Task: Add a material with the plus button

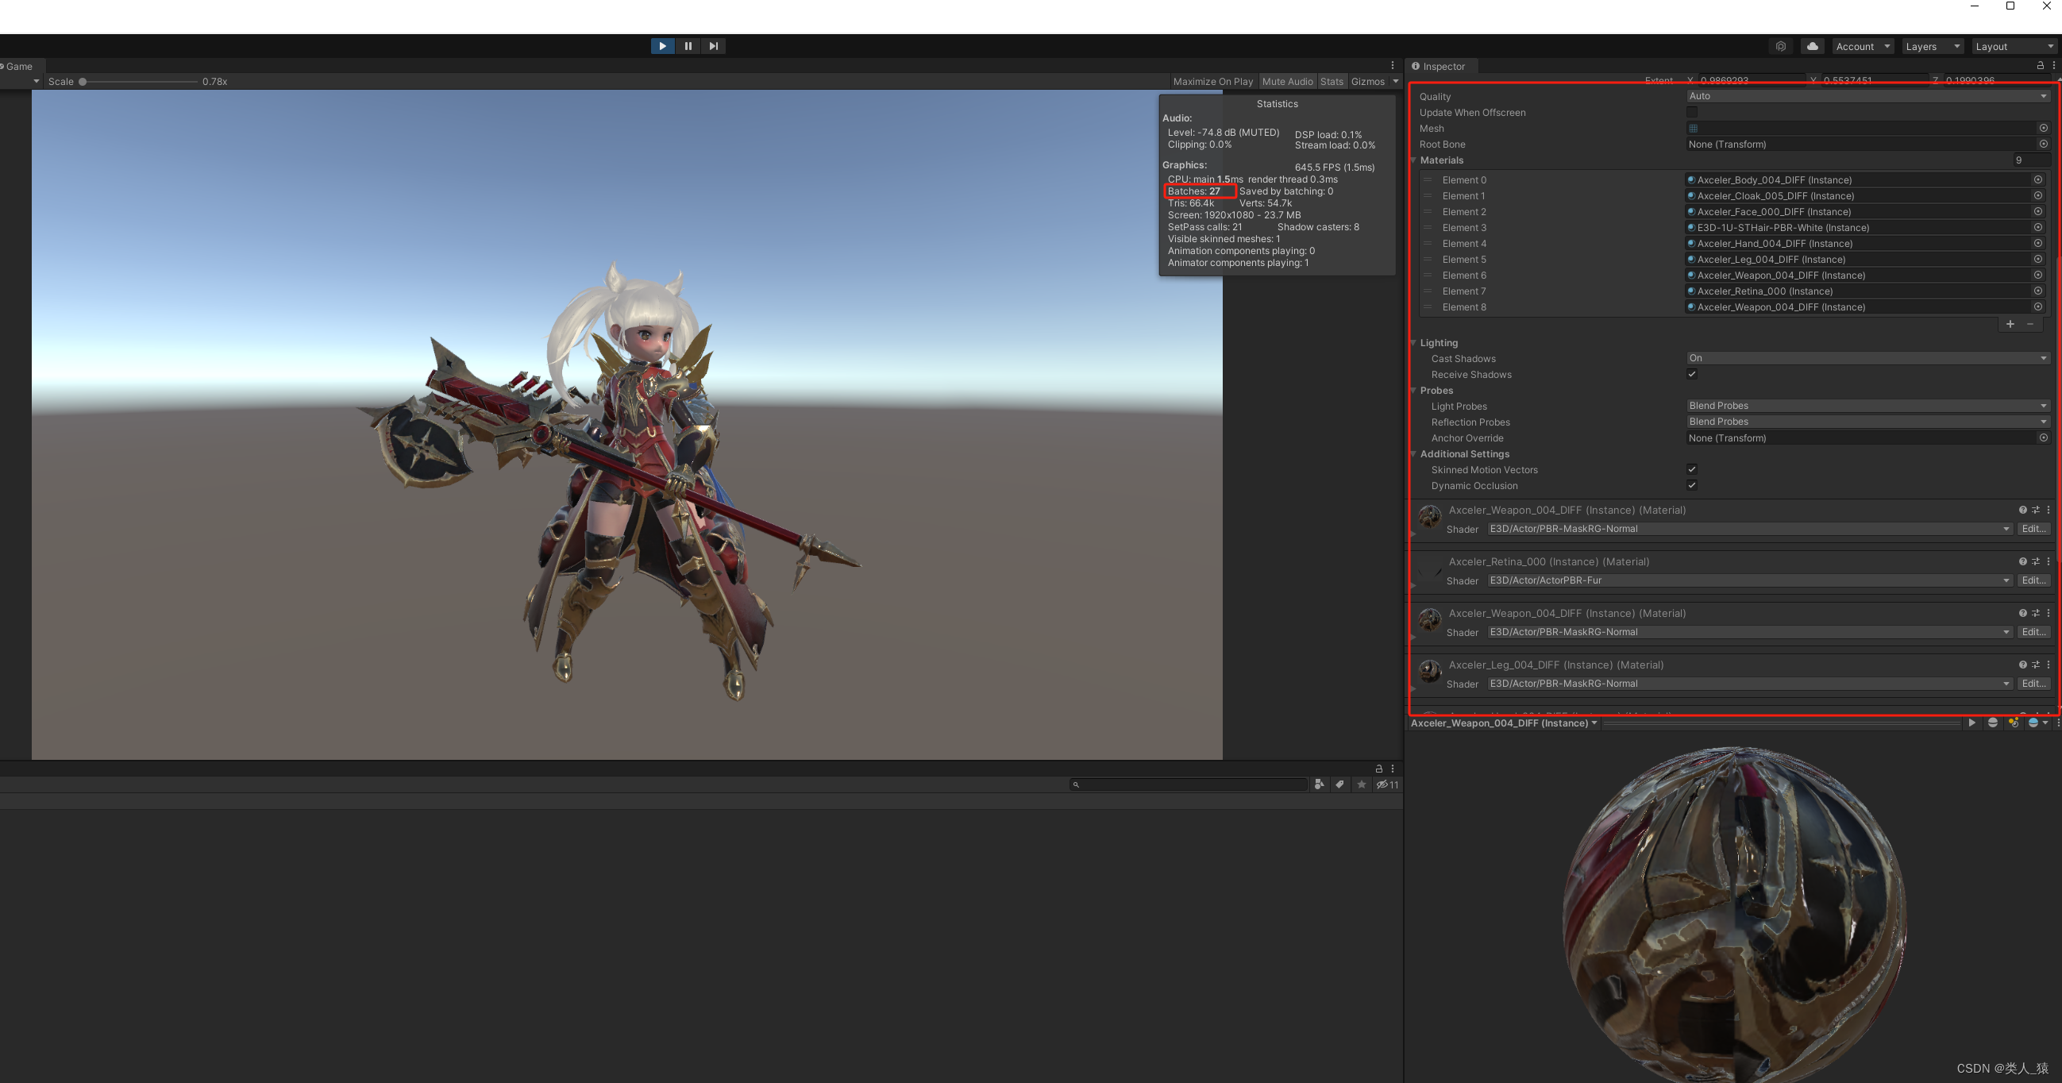Action: (2010, 324)
